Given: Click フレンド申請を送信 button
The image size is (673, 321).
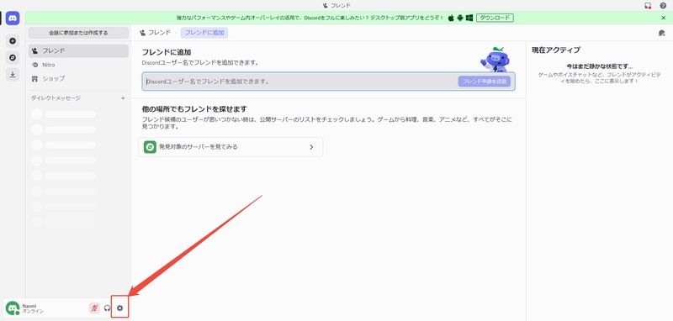Looking at the screenshot, I should click(485, 82).
